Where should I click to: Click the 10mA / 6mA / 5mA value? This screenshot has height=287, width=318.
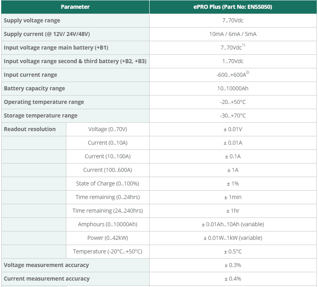pos(232,34)
